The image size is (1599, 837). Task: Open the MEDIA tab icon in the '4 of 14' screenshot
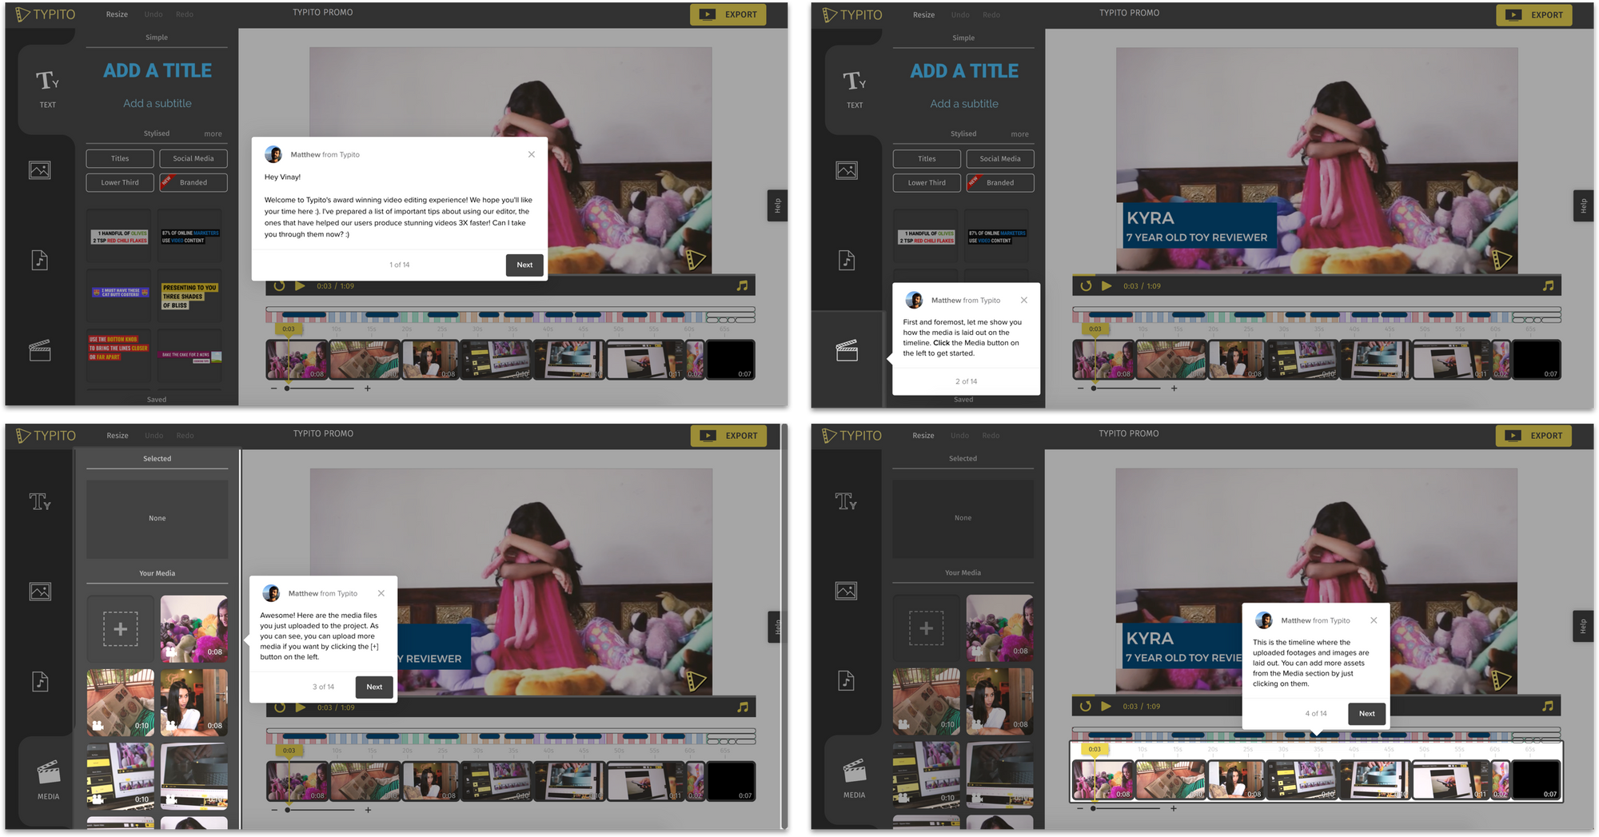pos(854,779)
